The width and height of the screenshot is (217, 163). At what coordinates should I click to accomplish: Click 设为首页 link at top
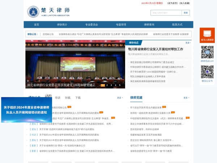point(173,3)
